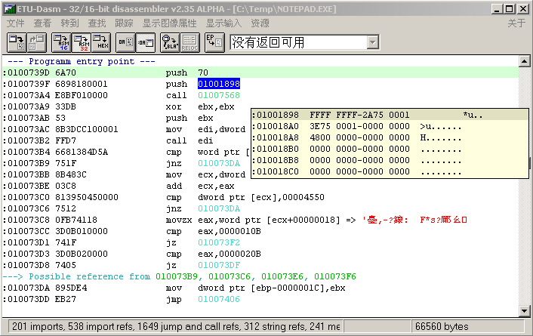Screen dimensions: 533x336
Task: Click the EP entry point icon
Action: pos(214,42)
